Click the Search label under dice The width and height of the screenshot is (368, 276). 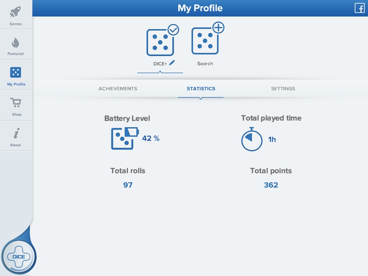pyautogui.click(x=205, y=64)
